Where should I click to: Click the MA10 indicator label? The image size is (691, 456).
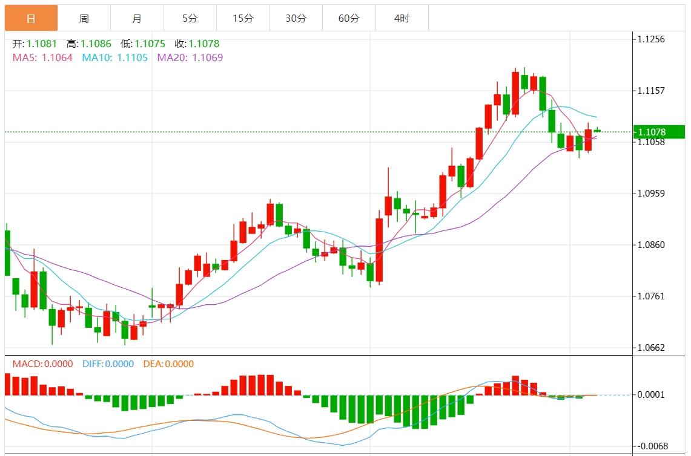tap(115, 57)
